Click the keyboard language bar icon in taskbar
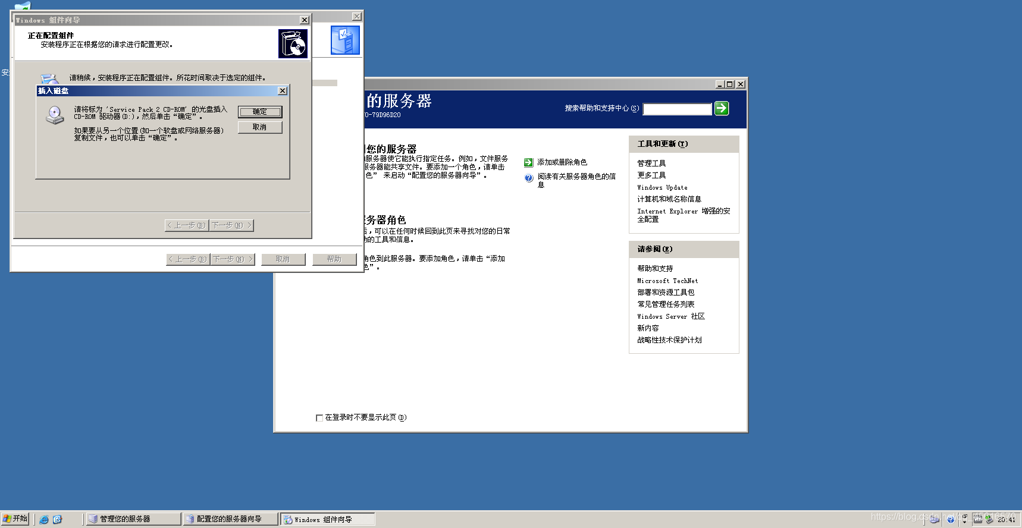 pyautogui.click(x=935, y=520)
